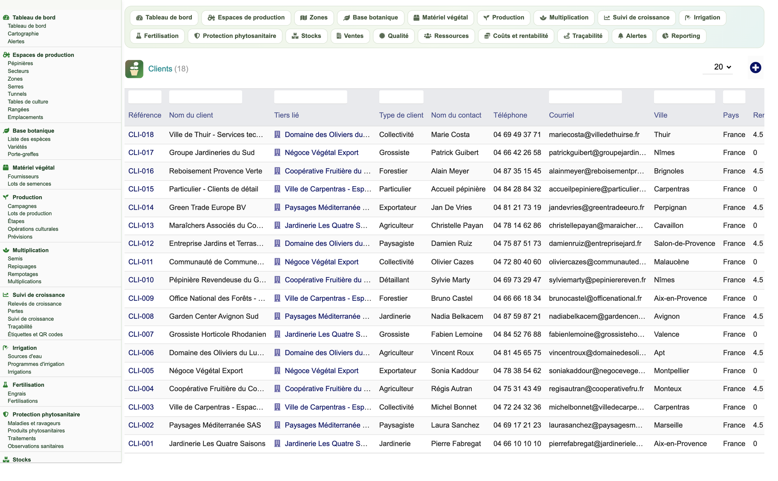The image size is (778, 481).
Task: Click the Courriel filter field
Action: 585,97
